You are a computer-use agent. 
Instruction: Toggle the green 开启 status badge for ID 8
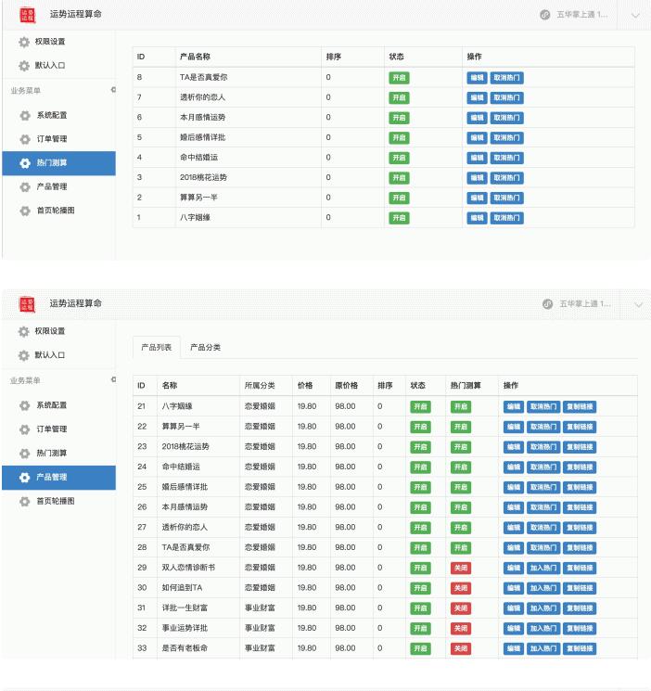click(x=398, y=78)
